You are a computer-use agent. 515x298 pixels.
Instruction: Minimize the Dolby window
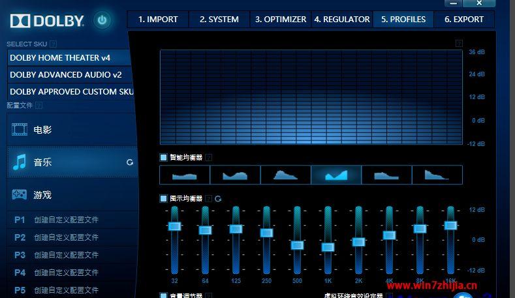454,3
